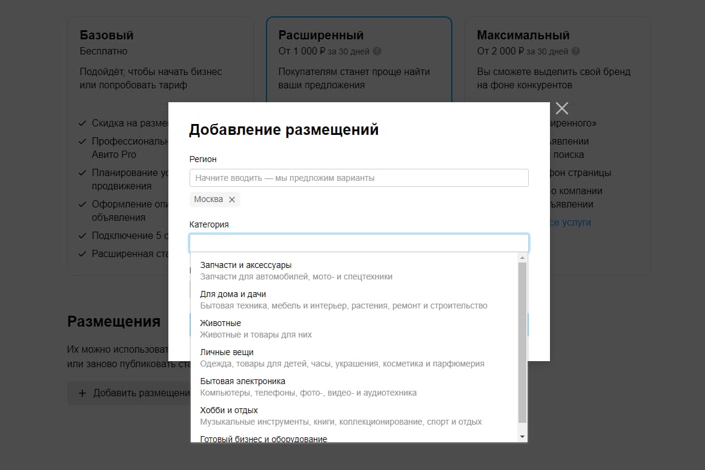Focus the Категория input field

click(x=359, y=243)
